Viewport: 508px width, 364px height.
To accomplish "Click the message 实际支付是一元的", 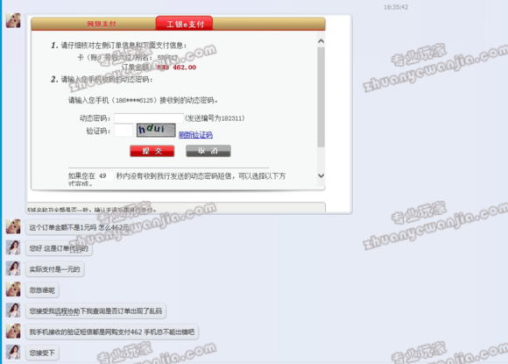I will pyautogui.click(x=55, y=269).
